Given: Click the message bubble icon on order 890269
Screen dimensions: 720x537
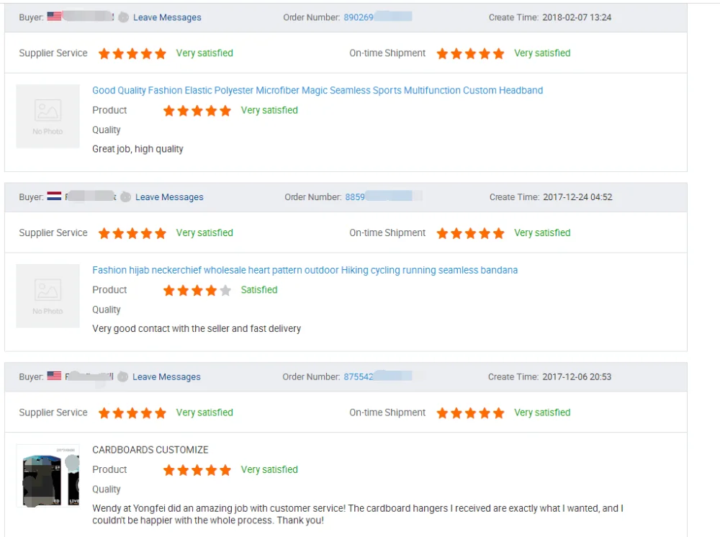Looking at the screenshot, I should [124, 17].
